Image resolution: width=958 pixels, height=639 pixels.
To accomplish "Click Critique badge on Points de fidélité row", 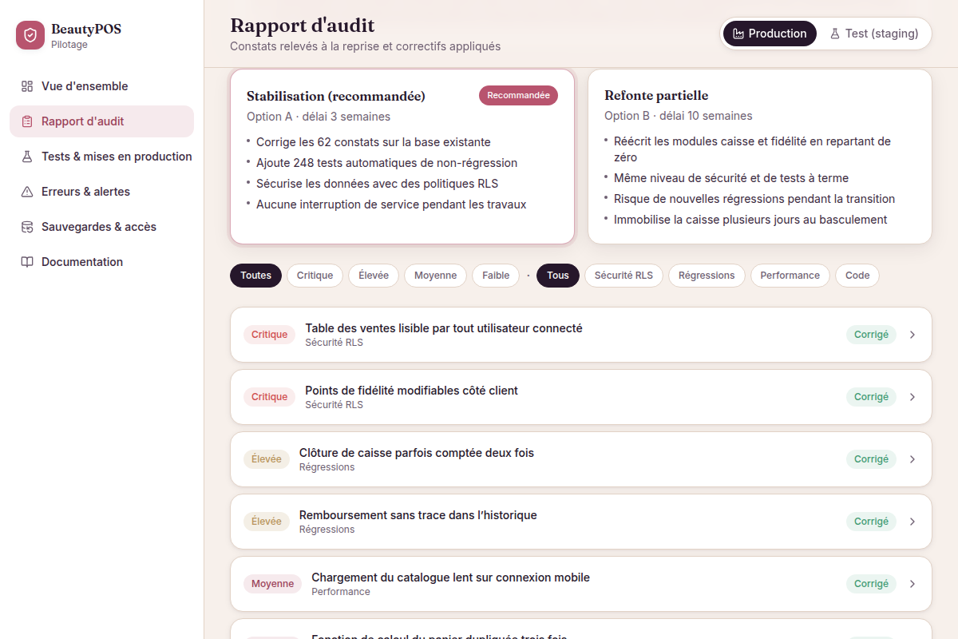I will click(269, 397).
